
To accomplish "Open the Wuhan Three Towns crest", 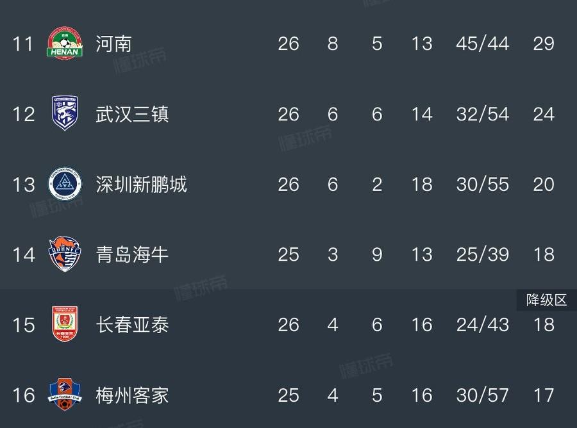I will pos(65,113).
